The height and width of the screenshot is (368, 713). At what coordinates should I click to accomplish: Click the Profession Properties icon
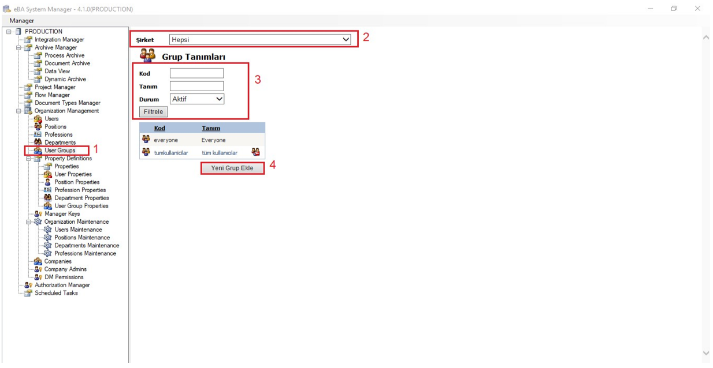pos(48,190)
